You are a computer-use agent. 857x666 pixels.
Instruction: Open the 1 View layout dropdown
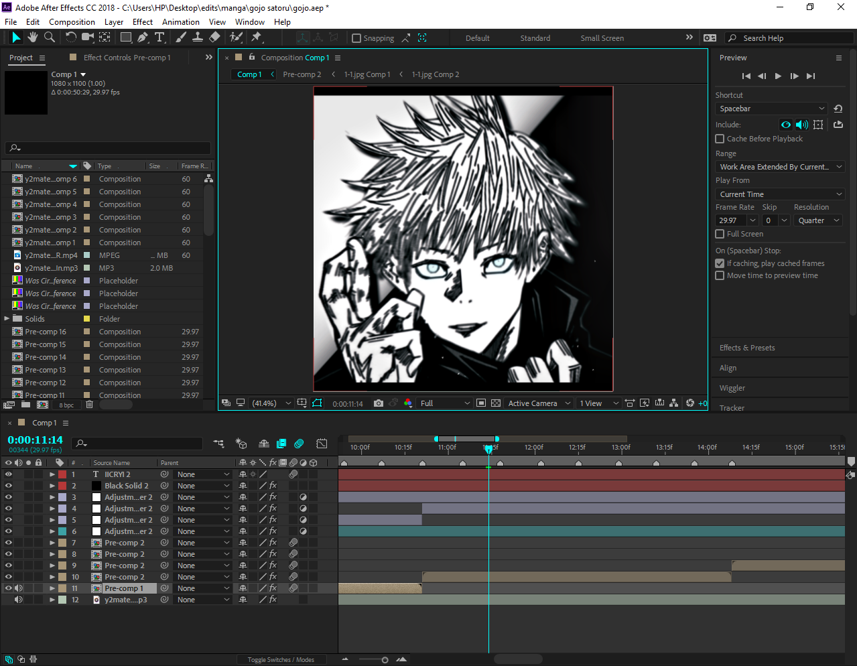click(x=599, y=403)
